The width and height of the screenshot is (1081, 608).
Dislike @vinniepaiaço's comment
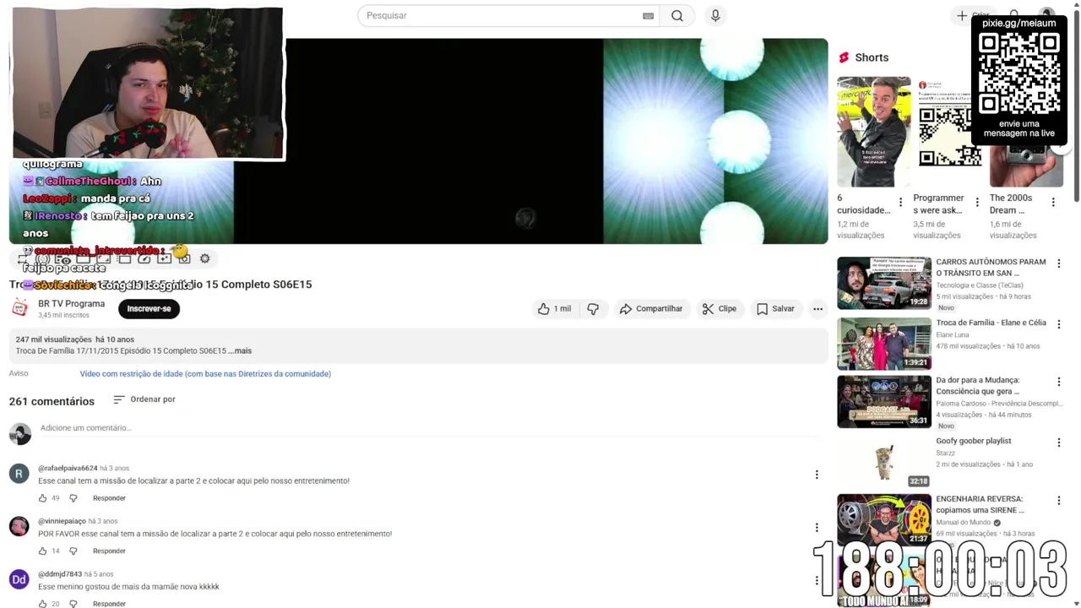pos(73,551)
